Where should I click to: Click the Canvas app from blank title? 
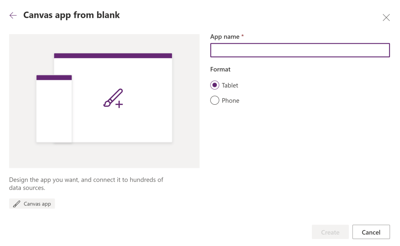(x=71, y=15)
